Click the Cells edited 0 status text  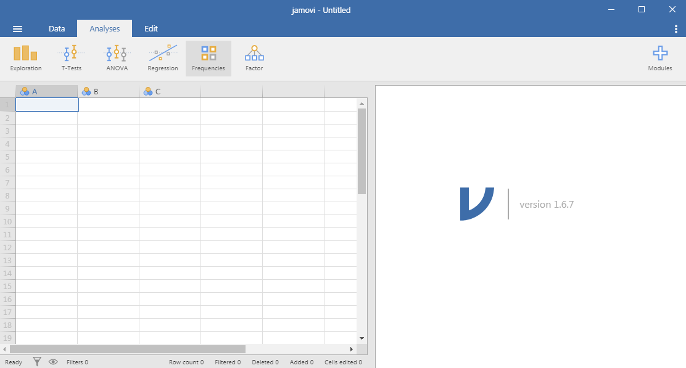coord(344,362)
